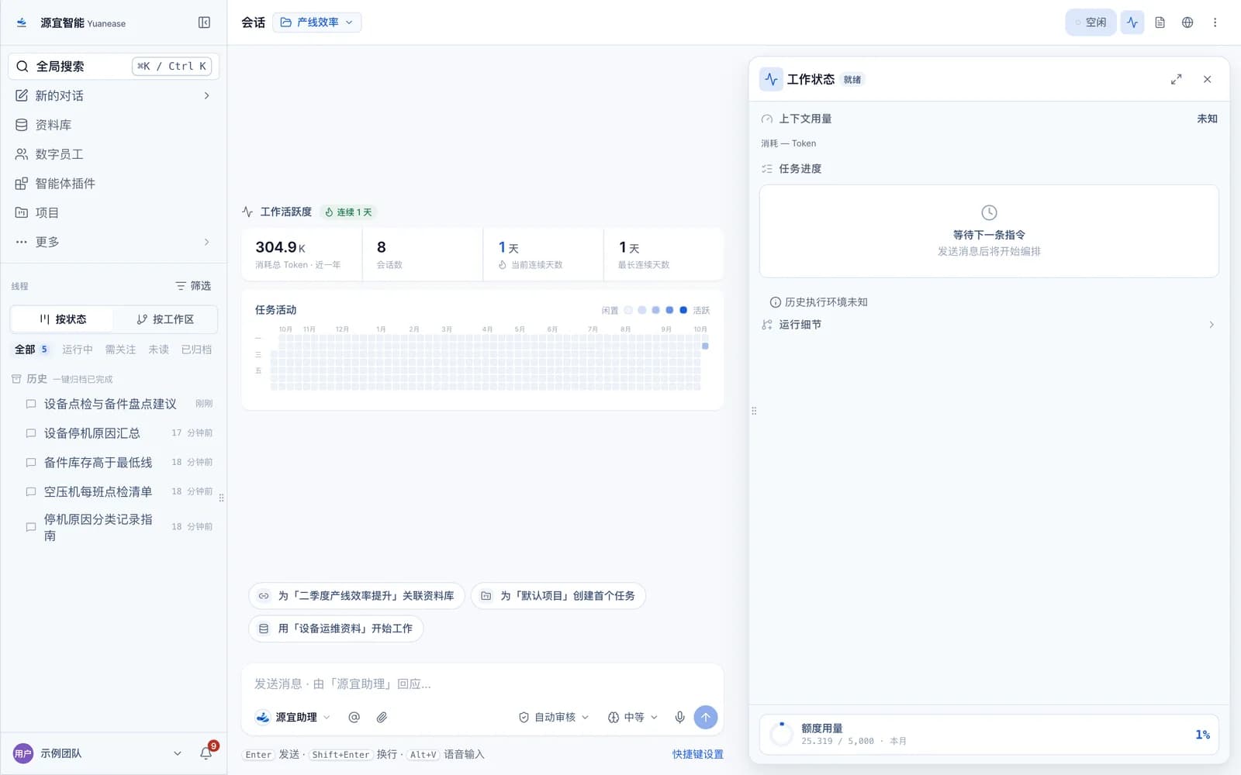Switch thread grouping to 按状态

click(62, 319)
